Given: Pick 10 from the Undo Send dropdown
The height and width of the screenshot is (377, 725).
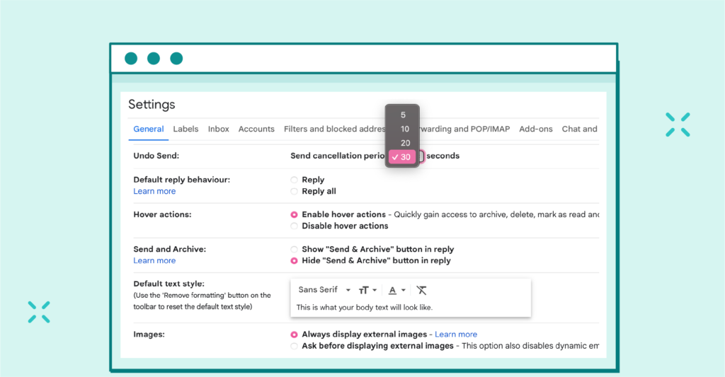Looking at the screenshot, I should (x=404, y=129).
